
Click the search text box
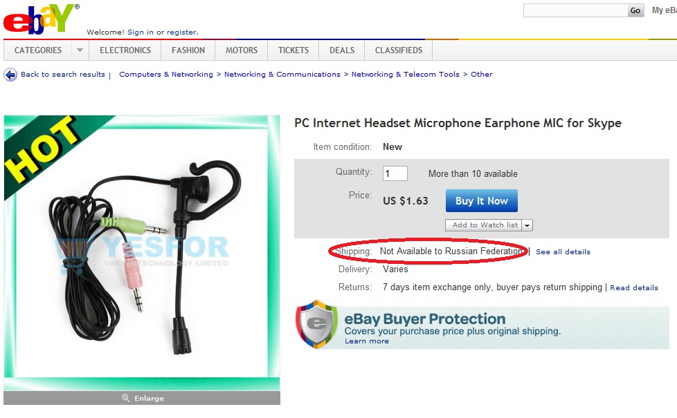[x=575, y=10]
